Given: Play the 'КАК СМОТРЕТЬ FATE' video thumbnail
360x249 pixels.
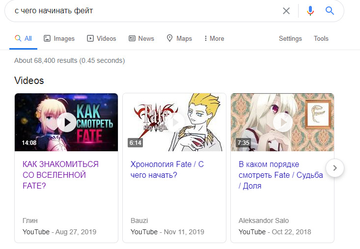Looking at the screenshot, I should (x=66, y=122).
